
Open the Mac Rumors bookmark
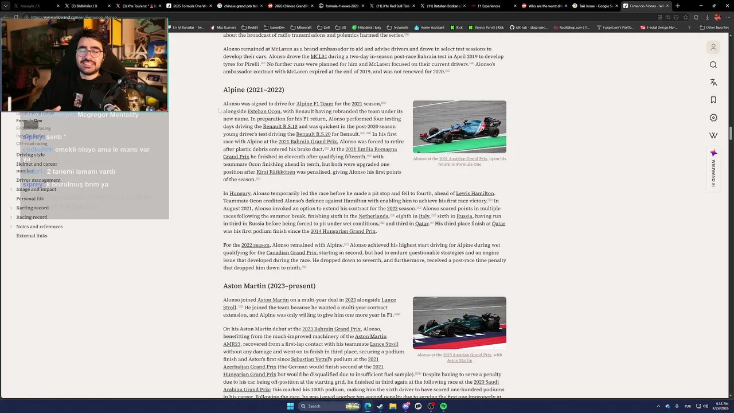[x=223, y=27]
